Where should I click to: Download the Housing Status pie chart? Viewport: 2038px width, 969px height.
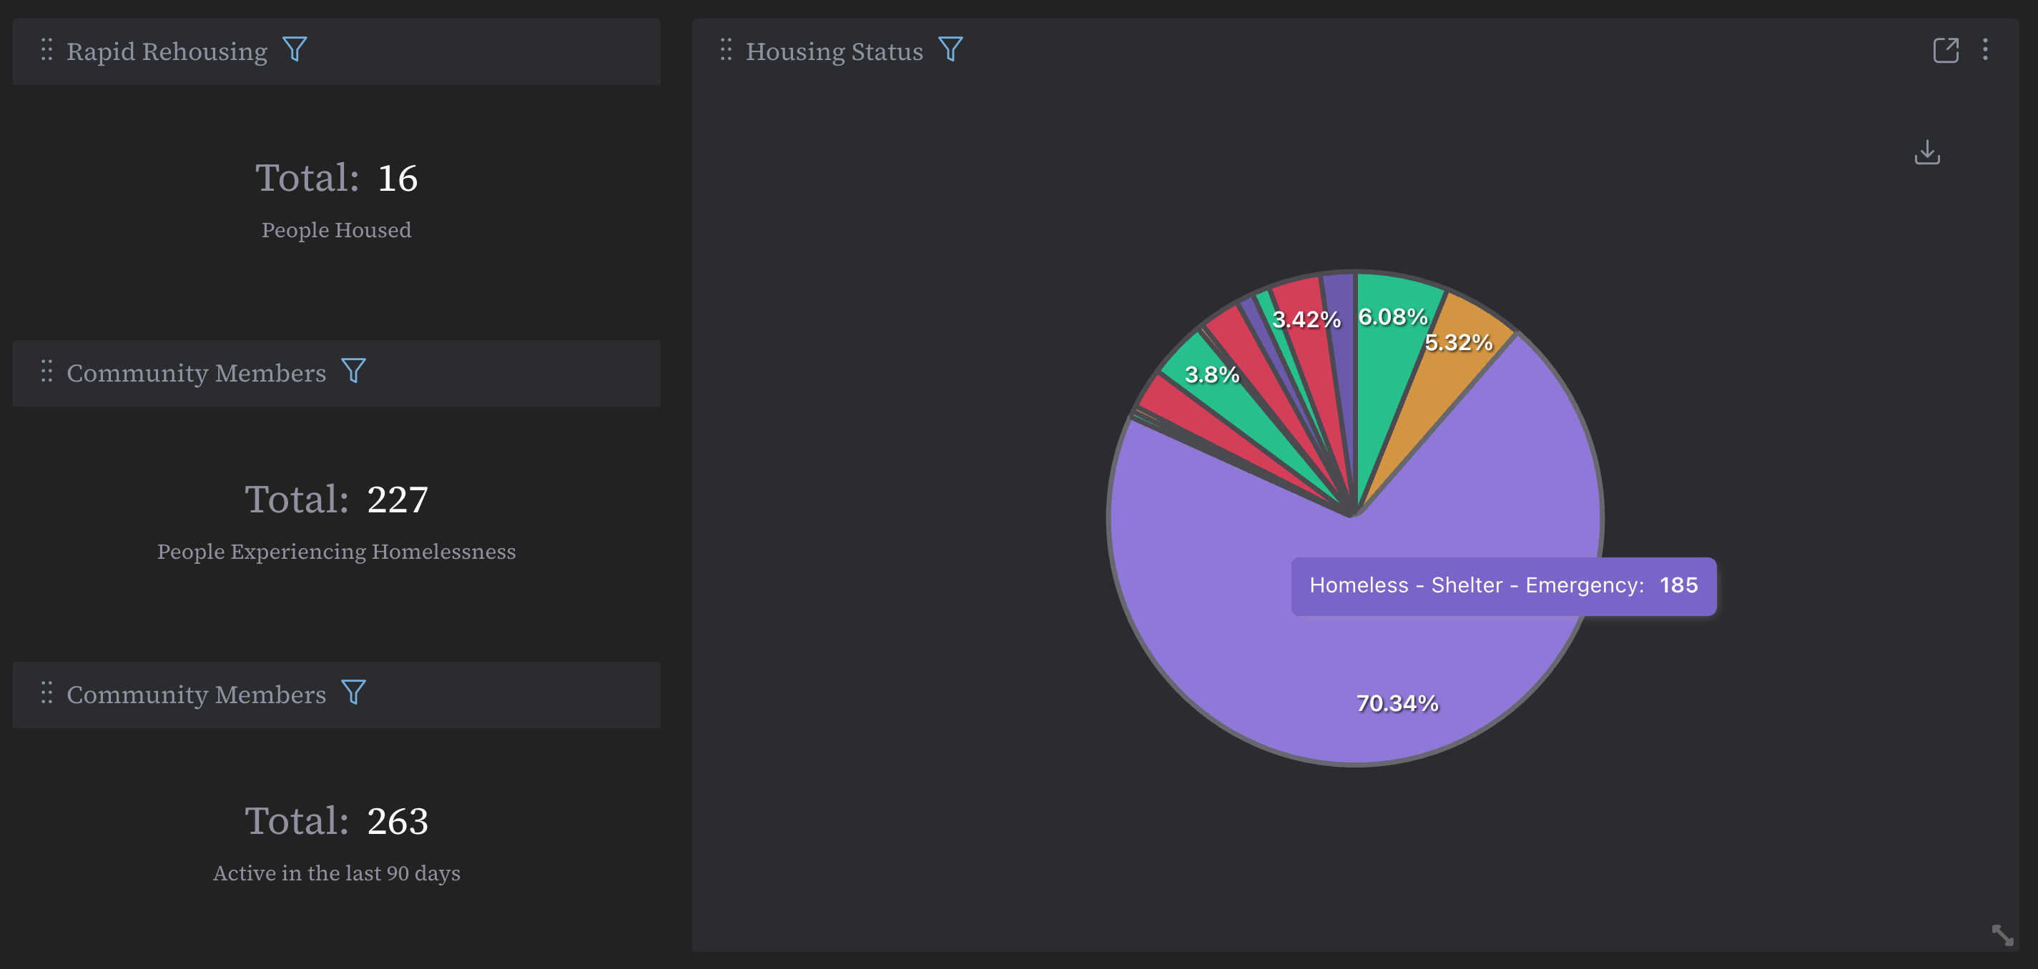pyautogui.click(x=1926, y=152)
